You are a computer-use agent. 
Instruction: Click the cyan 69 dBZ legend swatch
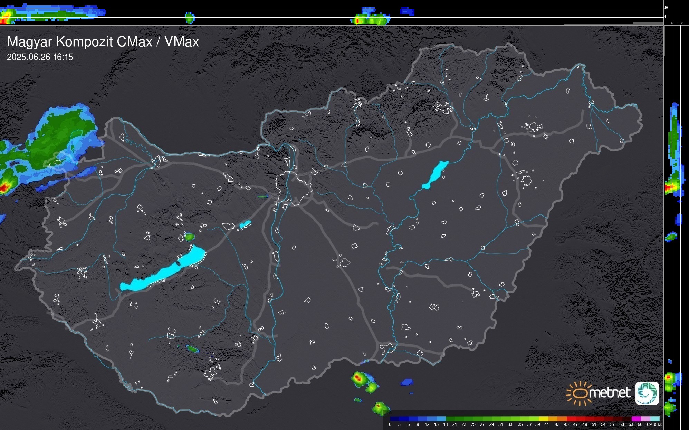tap(654, 419)
